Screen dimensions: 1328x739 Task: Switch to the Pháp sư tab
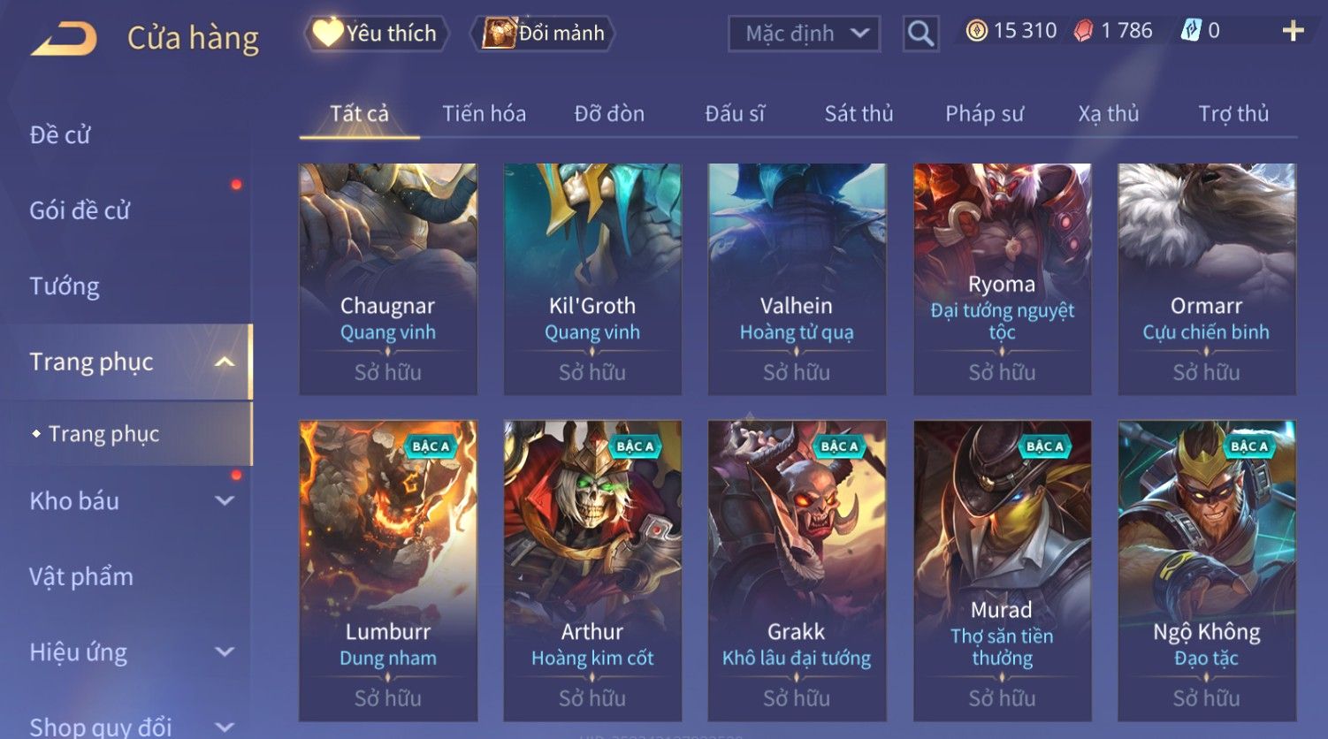(x=984, y=114)
